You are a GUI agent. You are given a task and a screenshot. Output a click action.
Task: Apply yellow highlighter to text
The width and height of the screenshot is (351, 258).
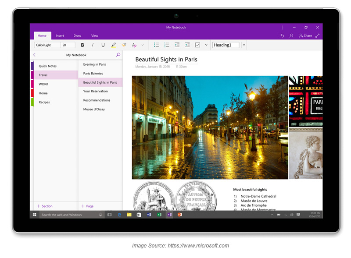pos(114,45)
